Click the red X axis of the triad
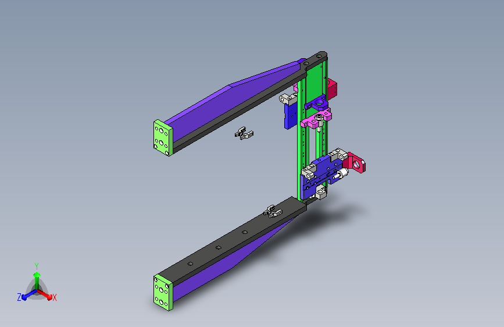Viewport: 504px width, 327px height. [x=46, y=294]
